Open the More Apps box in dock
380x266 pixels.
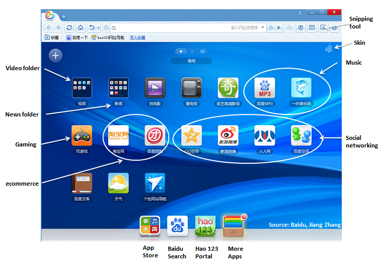click(234, 226)
